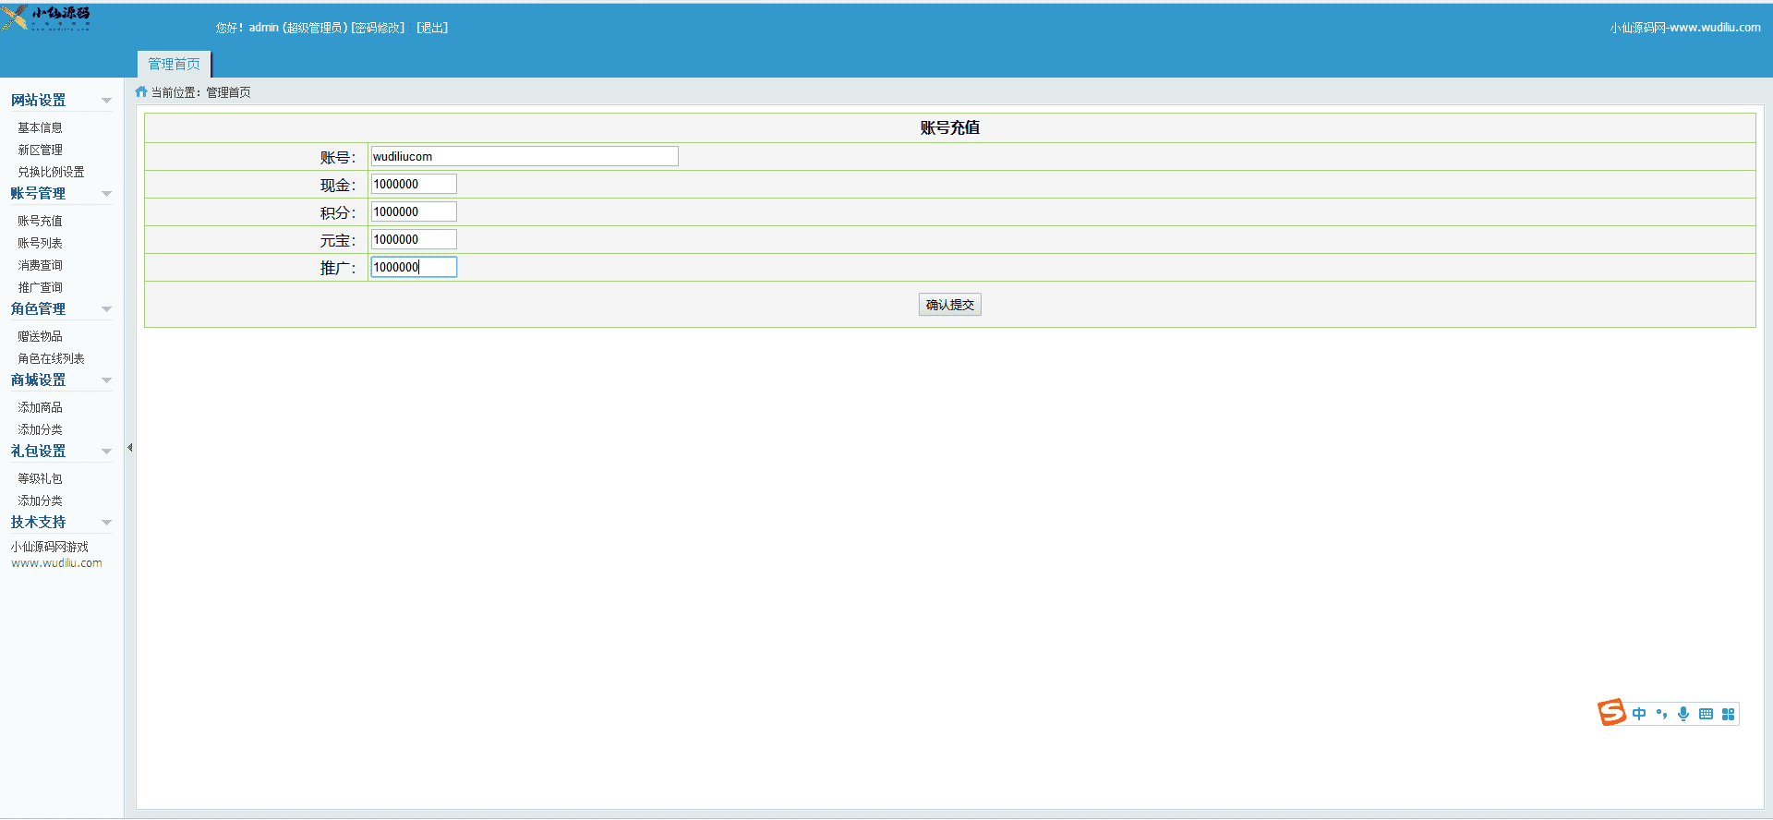Open 新区管理 in the sidebar
This screenshot has height=820, width=1773.
click(x=40, y=150)
